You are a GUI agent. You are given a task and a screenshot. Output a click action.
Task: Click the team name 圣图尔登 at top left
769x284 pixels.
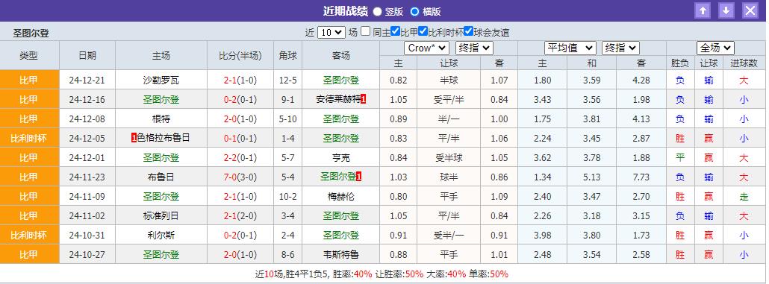click(x=31, y=34)
